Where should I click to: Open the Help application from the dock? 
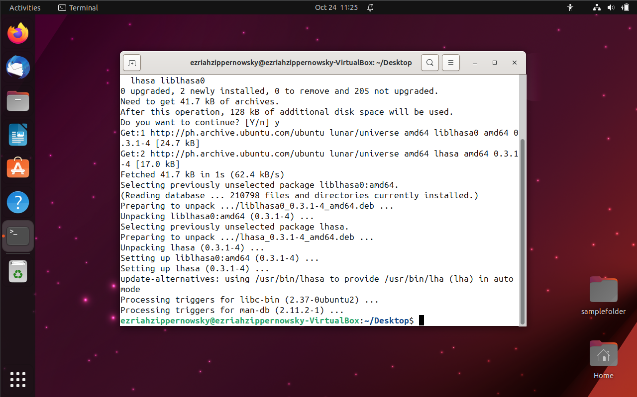click(18, 202)
